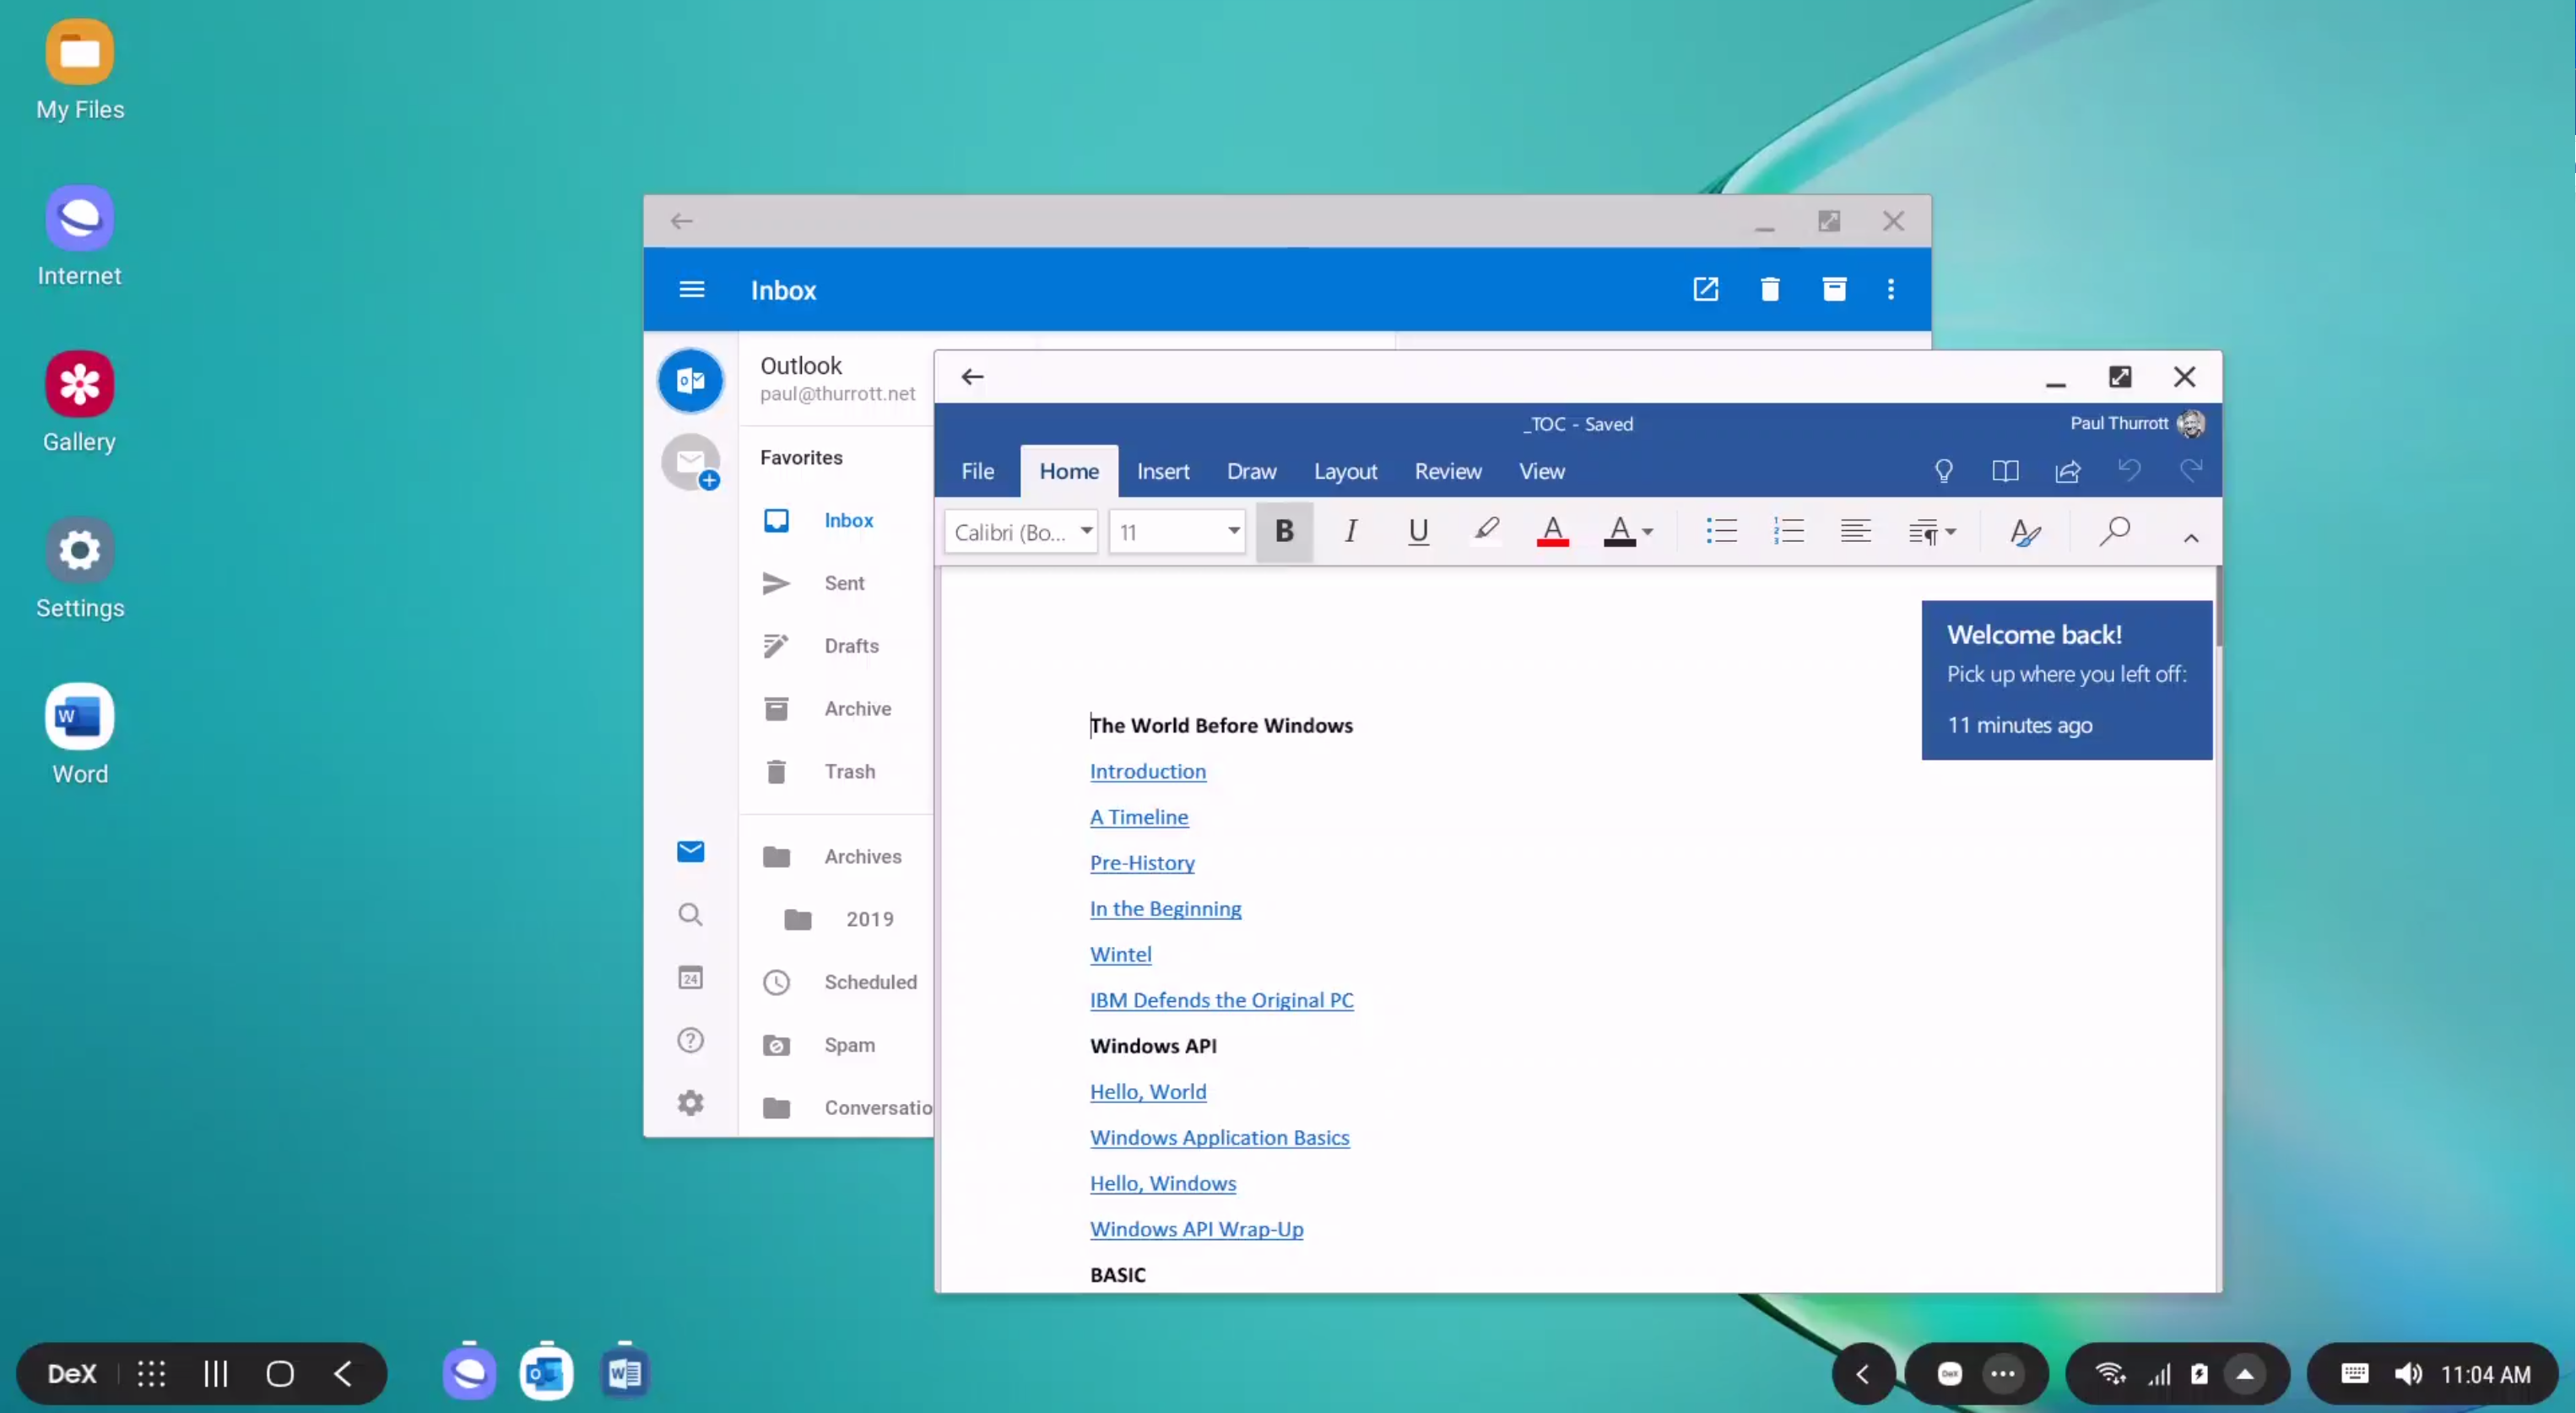Click the add account icon in Outlook
Viewport: 2576px width, 1413px height.
pos(691,462)
